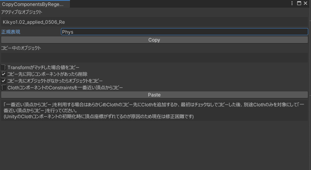Click the help text about Cloth copying
311x170 pixels.
pos(154,110)
